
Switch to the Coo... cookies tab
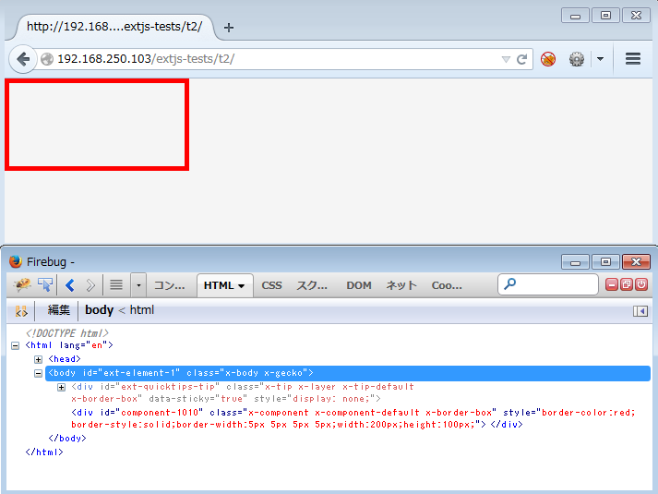[447, 285]
